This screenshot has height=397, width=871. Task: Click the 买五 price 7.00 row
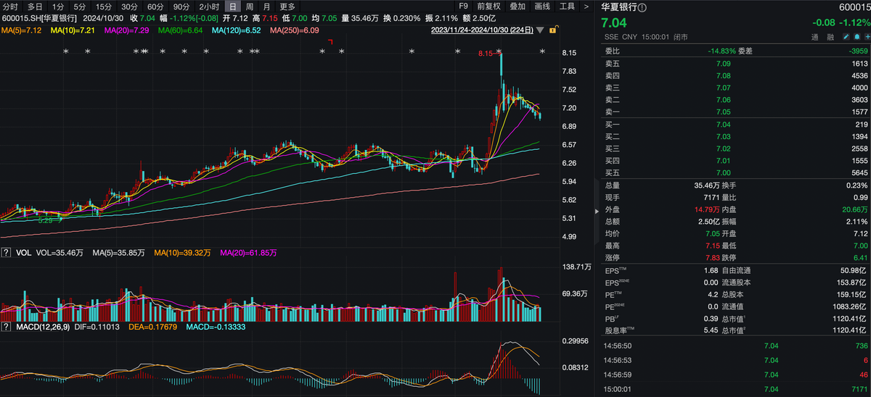(736, 172)
